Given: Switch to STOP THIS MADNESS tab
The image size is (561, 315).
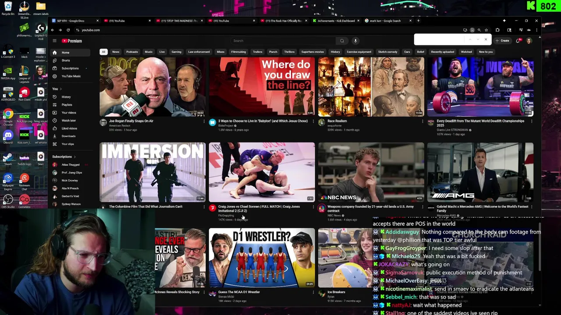Looking at the screenshot, I should coord(179,21).
